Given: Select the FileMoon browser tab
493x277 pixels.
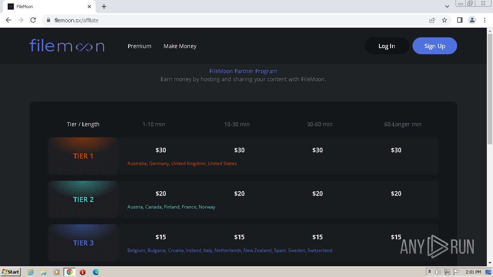Looking at the screenshot, I should point(49,7).
